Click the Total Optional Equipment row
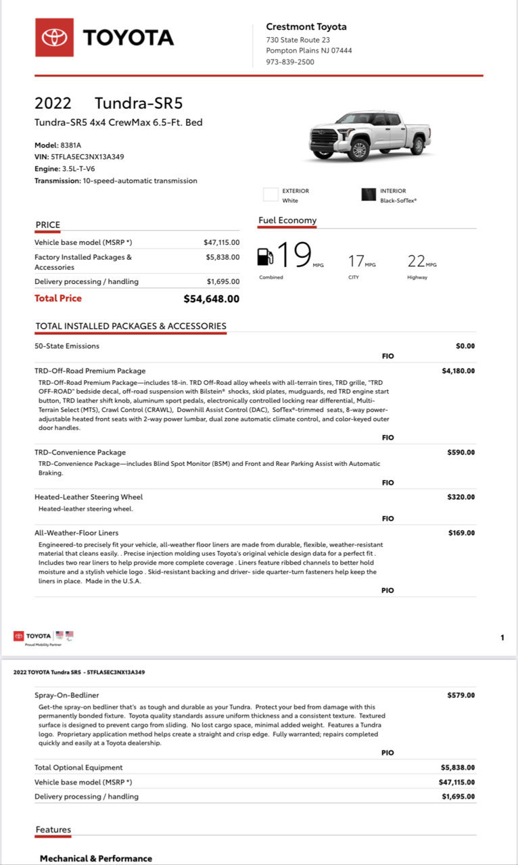Viewport: 518px width, 865px height. pyautogui.click(x=256, y=768)
